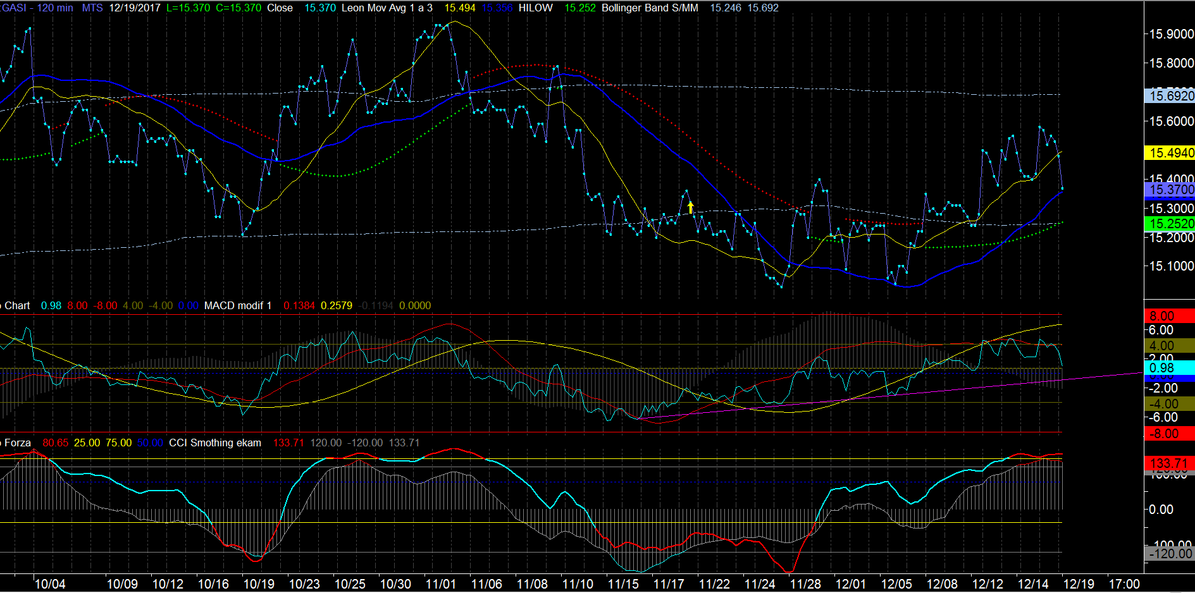Click the yellow 15.494 moving average value in header
The width and height of the screenshot is (1195, 593).
pyautogui.click(x=460, y=8)
